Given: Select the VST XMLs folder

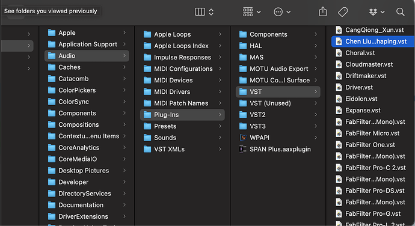Looking at the screenshot, I should point(182,149).
